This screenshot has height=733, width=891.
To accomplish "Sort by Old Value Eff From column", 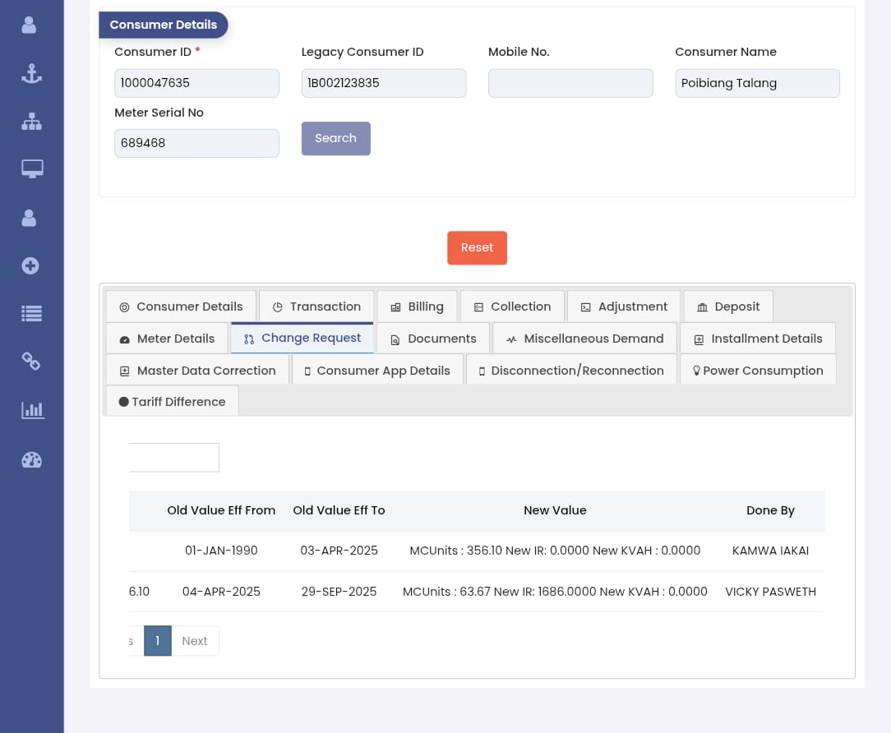I will pyautogui.click(x=221, y=510).
